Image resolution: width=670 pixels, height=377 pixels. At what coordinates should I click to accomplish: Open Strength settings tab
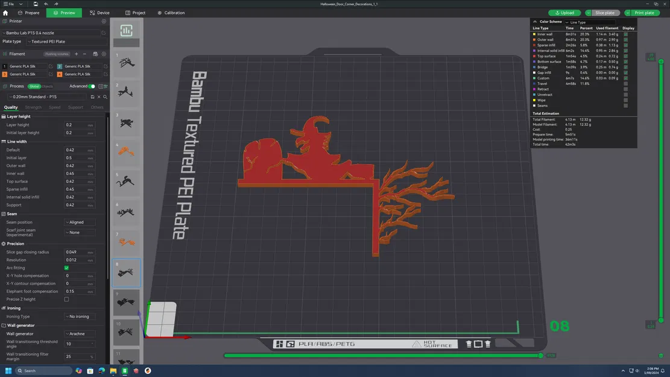33,107
